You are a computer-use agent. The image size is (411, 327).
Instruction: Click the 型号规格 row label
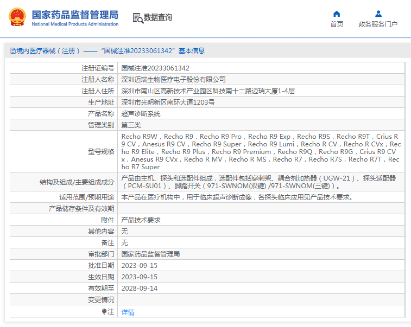coord(101,152)
